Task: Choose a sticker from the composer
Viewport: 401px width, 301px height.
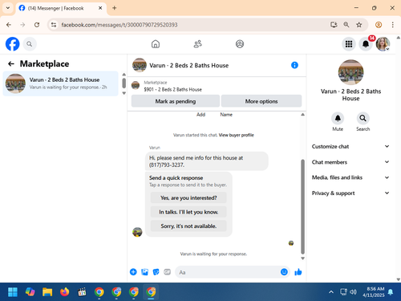Action: tap(156, 272)
